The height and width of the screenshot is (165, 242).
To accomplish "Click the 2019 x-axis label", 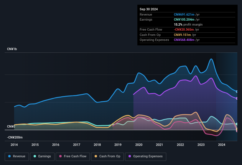I will point(118,145).
